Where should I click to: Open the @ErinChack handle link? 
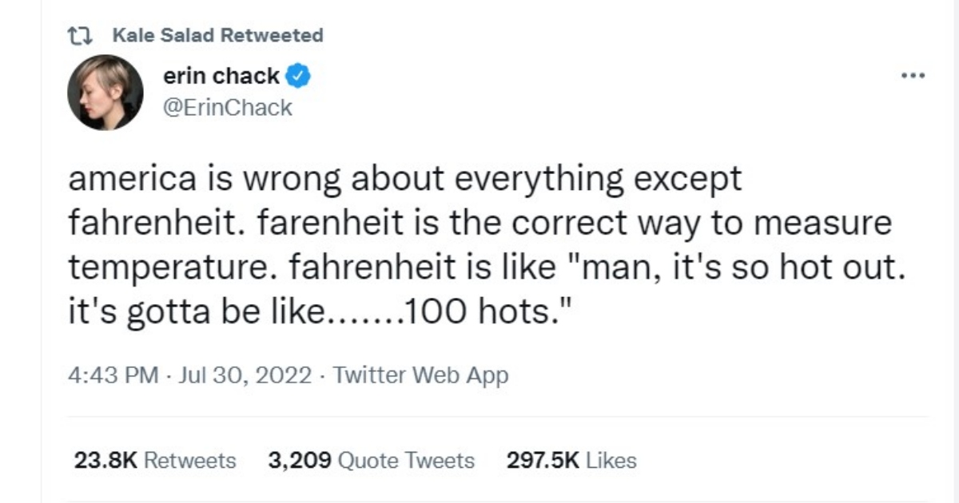tap(228, 107)
